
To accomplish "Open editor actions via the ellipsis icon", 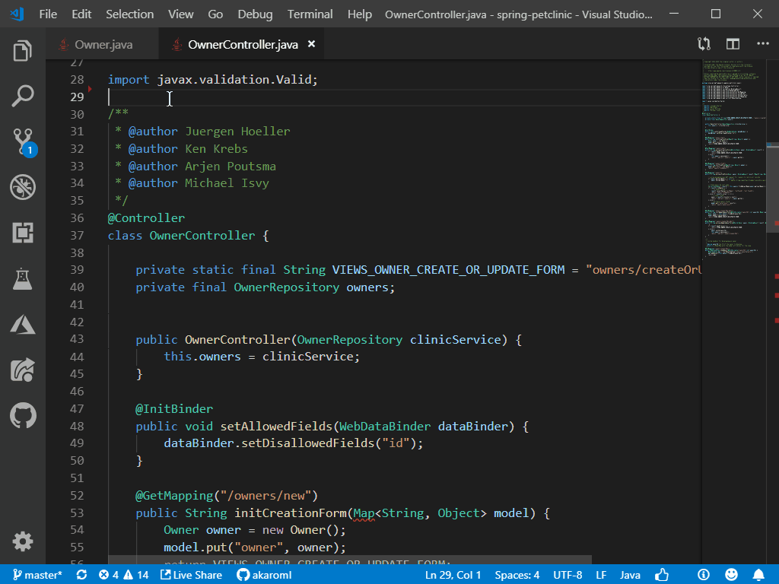I will [763, 44].
